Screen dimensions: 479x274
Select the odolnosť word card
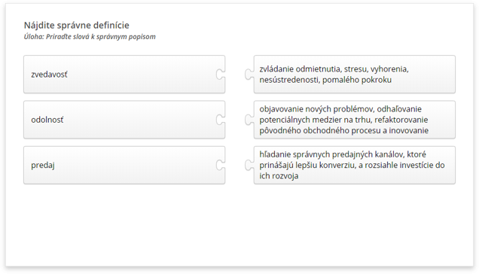click(124, 120)
